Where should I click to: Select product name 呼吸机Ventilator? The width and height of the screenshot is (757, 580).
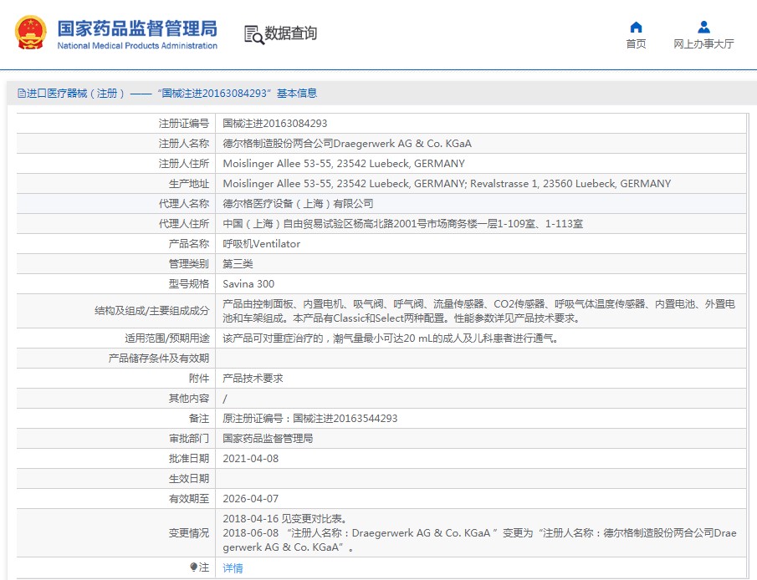(x=261, y=244)
